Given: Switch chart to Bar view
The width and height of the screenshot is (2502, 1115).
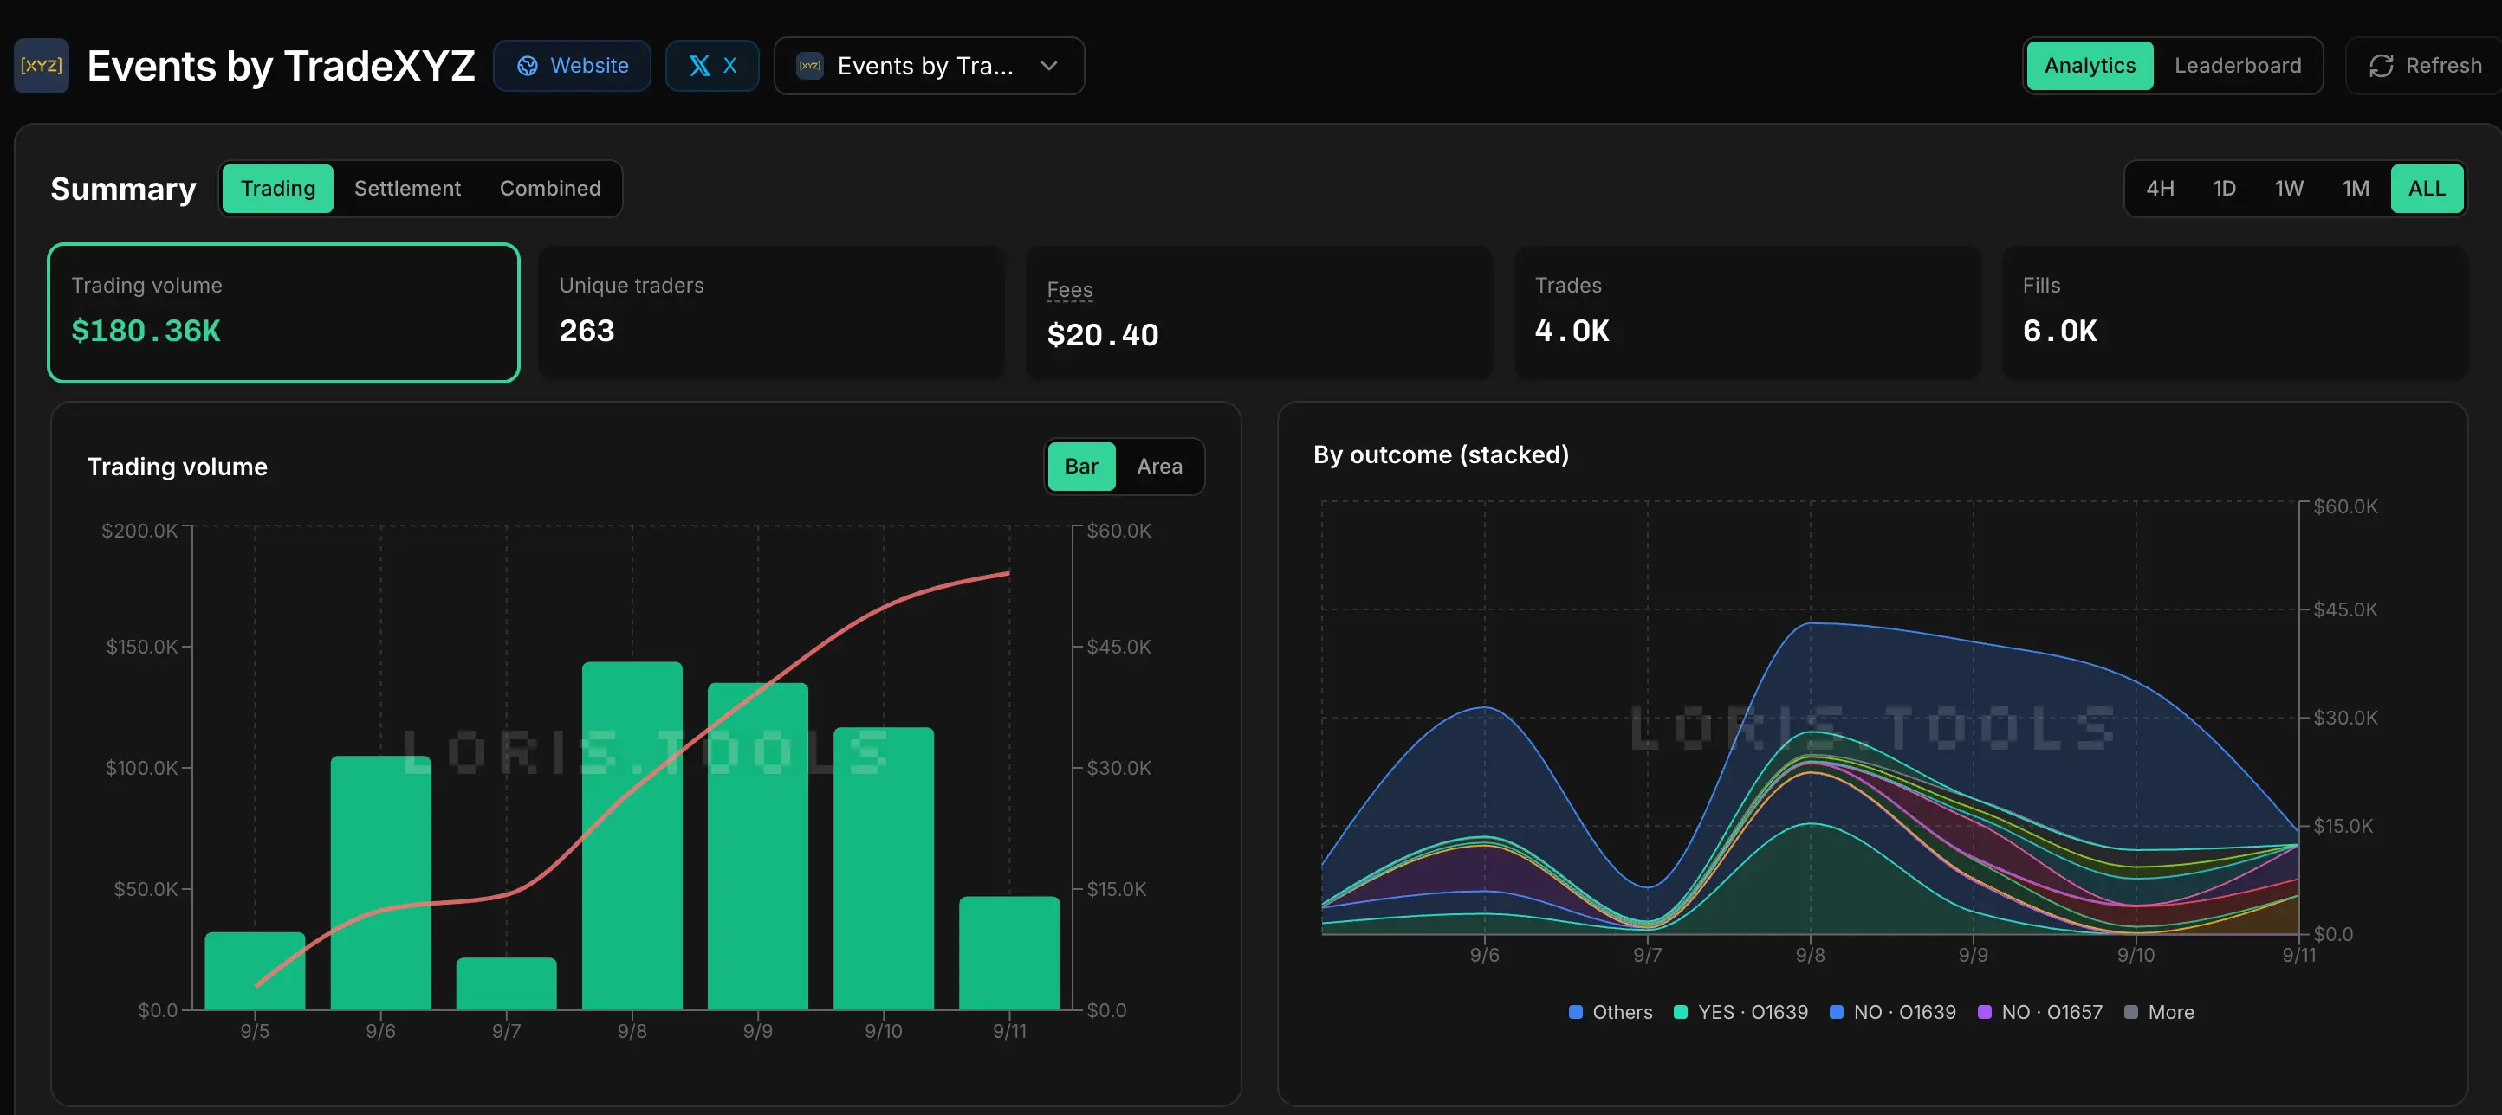Looking at the screenshot, I should pos(1081,467).
